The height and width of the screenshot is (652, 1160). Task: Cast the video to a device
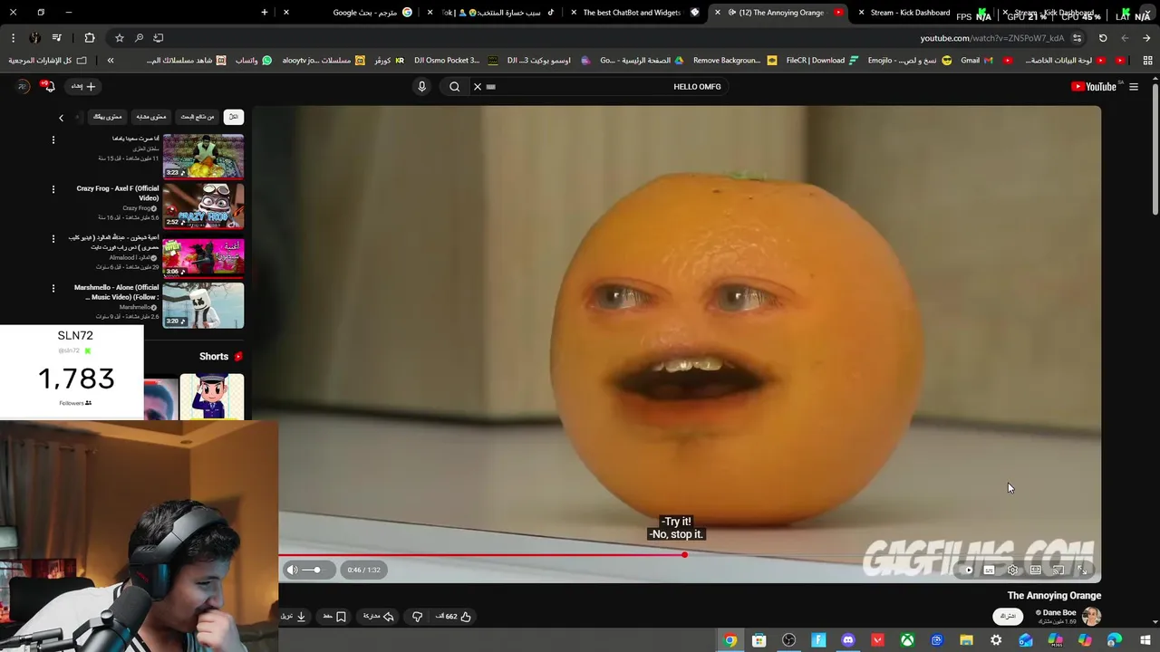[1058, 570]
